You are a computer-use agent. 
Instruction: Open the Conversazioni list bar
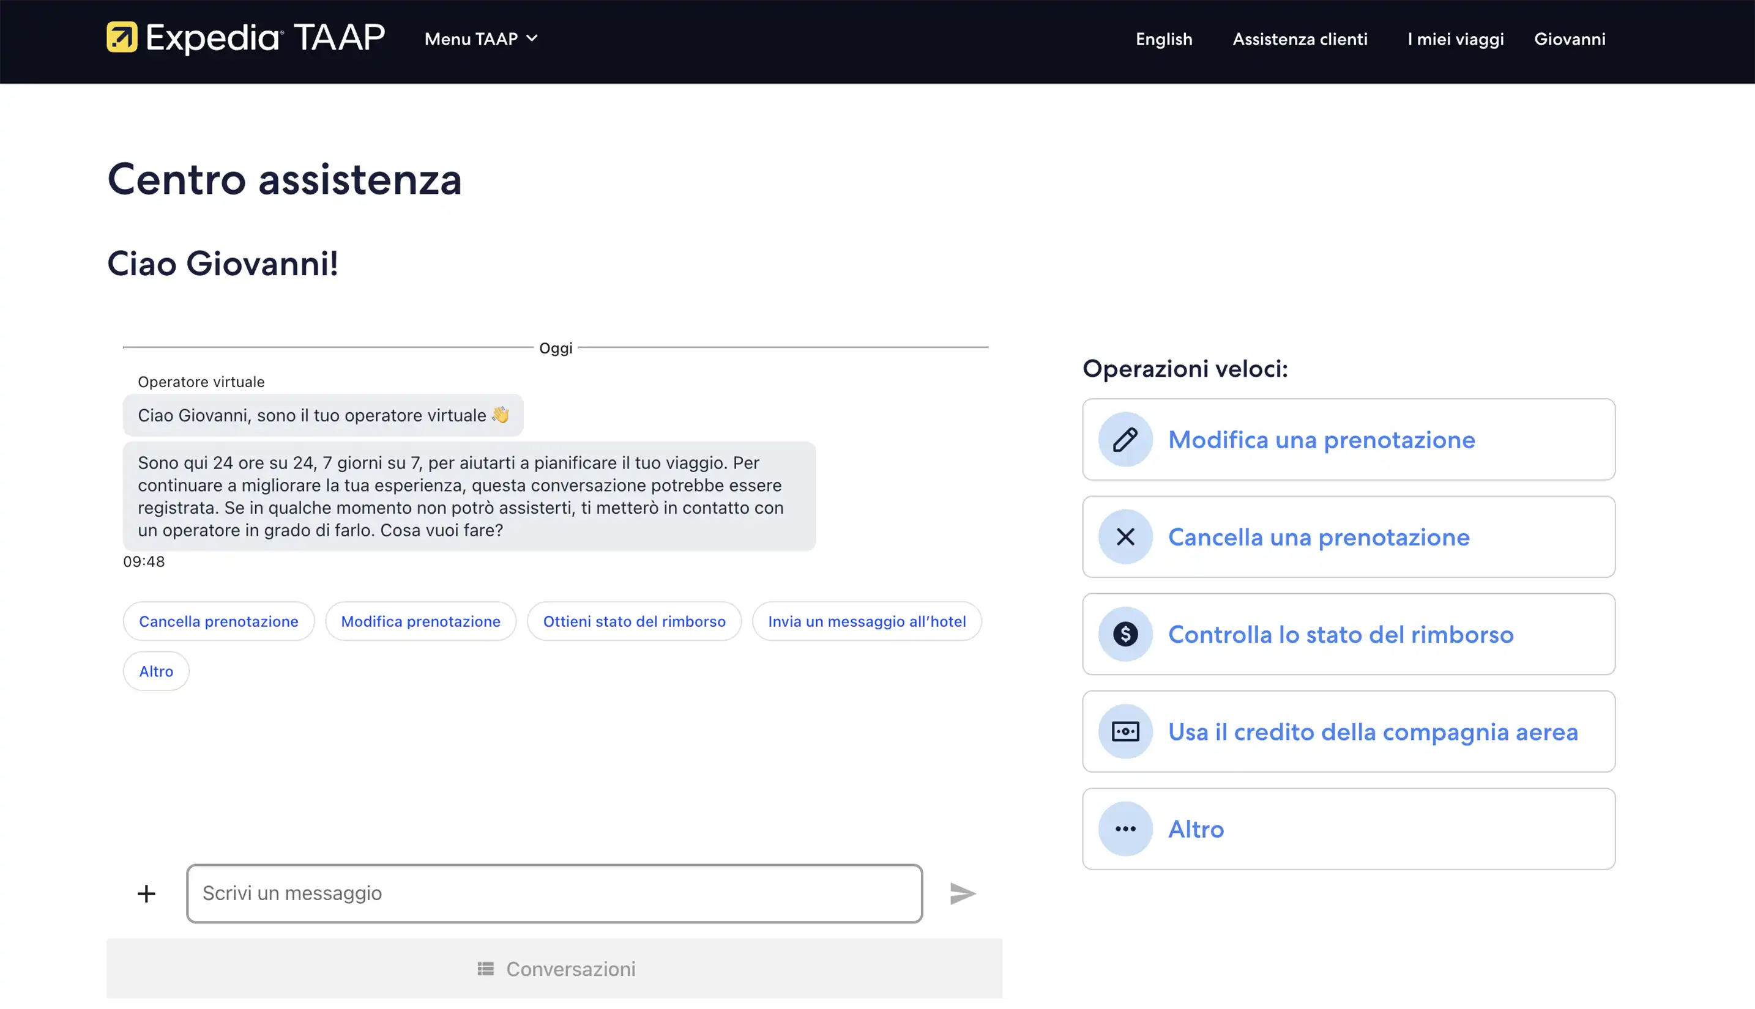[554, 968]
